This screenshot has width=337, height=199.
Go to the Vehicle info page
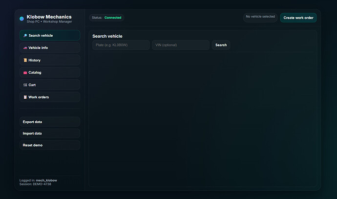[x=50, y=48]
